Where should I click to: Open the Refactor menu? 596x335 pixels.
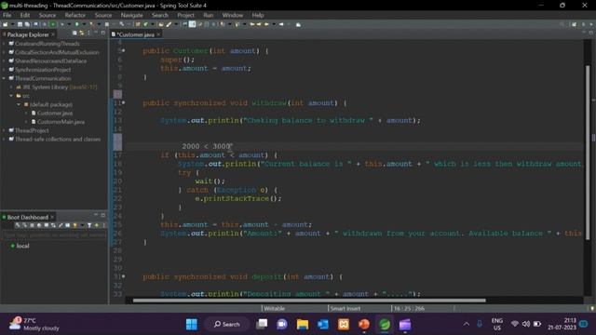coord(74,15)
